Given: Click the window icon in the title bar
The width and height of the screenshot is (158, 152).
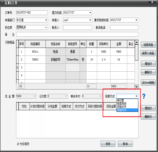Looking at the screenshot, I should [2, 2].
